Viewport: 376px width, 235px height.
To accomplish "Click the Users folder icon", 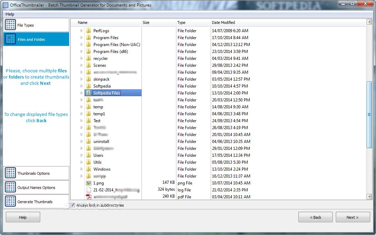I will (89, 155).
